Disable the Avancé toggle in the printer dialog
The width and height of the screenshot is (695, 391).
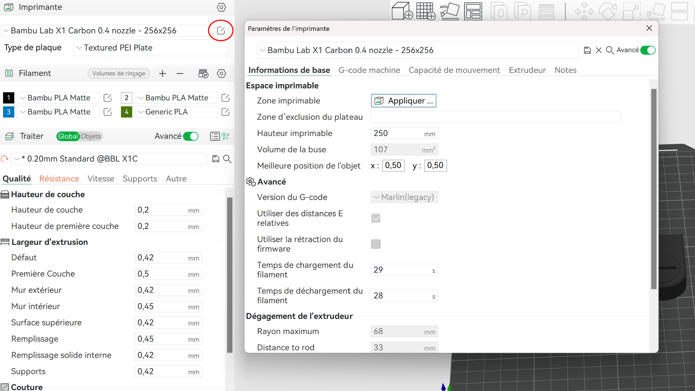pos(647,50)
